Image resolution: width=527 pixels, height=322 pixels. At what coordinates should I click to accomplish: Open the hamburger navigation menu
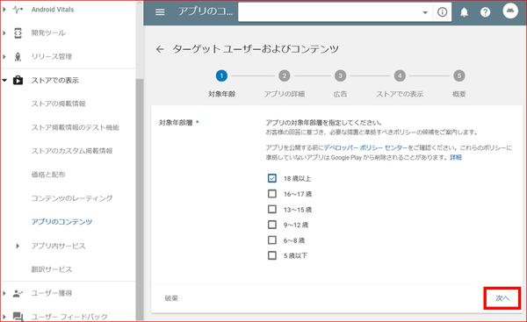(160, 12)
